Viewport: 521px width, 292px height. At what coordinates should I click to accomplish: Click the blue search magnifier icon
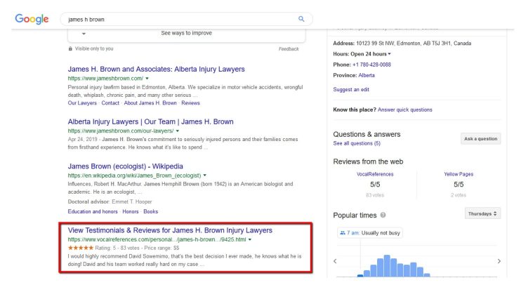(x=301, y=19)
